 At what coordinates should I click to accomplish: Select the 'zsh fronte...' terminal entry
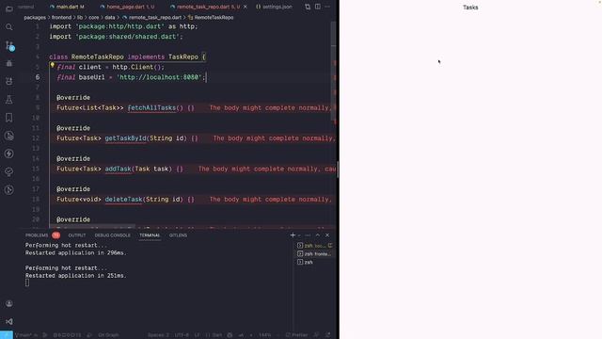coord(314,253)
